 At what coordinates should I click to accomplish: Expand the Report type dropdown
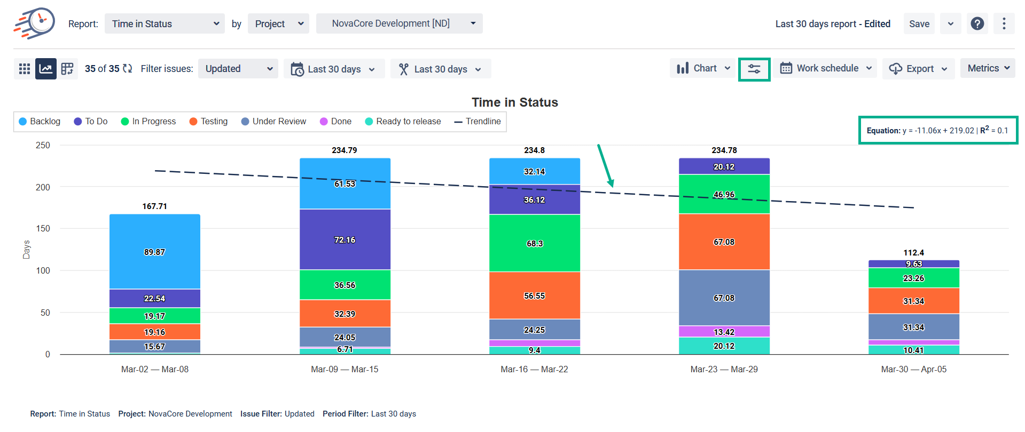point(165,24)
